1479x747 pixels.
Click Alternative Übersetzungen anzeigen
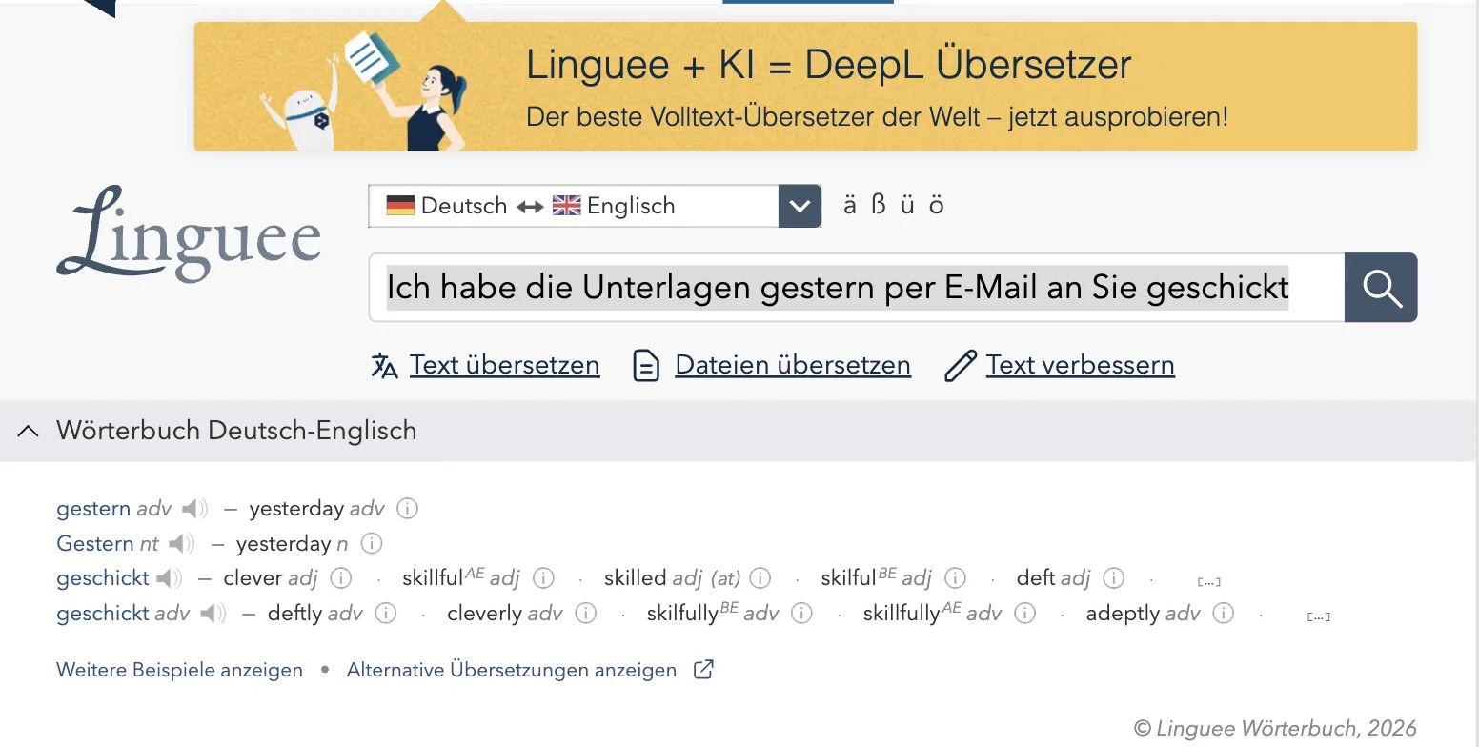(x=512, y=670)
